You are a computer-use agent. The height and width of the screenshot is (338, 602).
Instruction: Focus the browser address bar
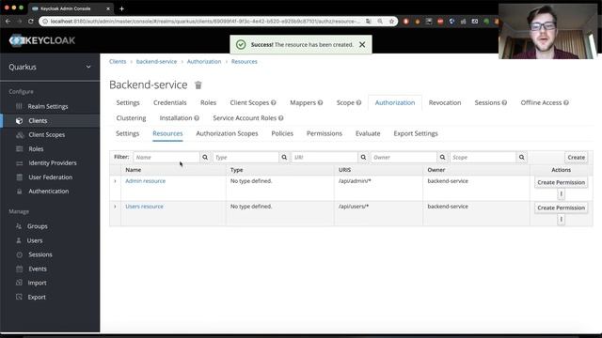(x=205, y=22)
